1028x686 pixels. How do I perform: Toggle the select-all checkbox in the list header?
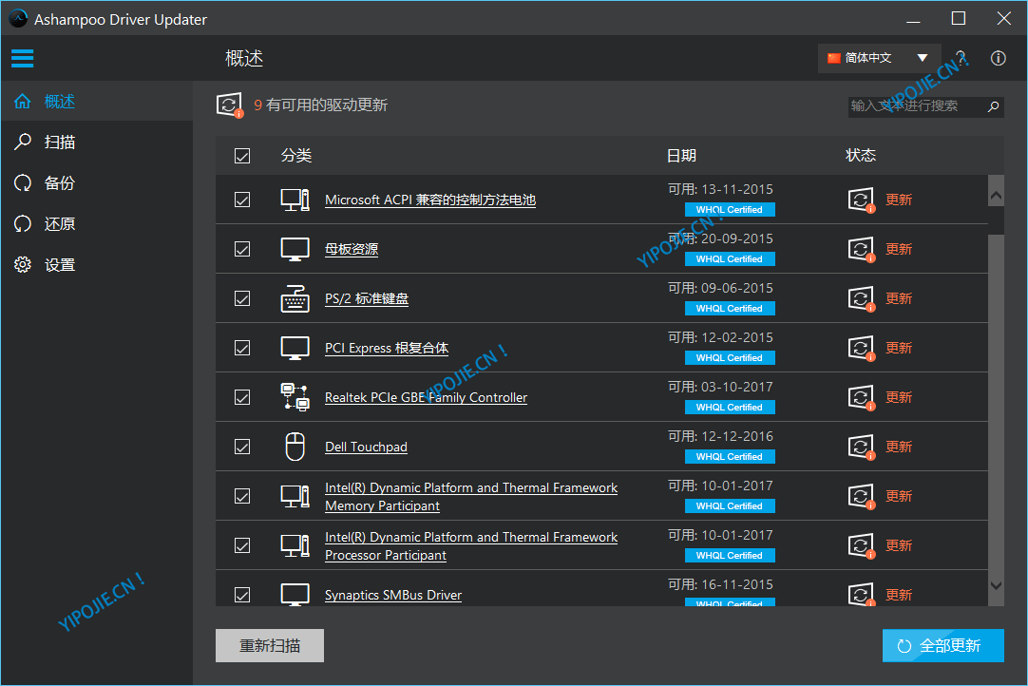tap(242, 155)
